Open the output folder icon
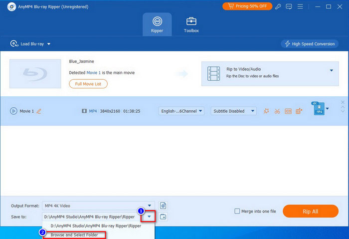 pyautogui.click(x=163, y=217)
